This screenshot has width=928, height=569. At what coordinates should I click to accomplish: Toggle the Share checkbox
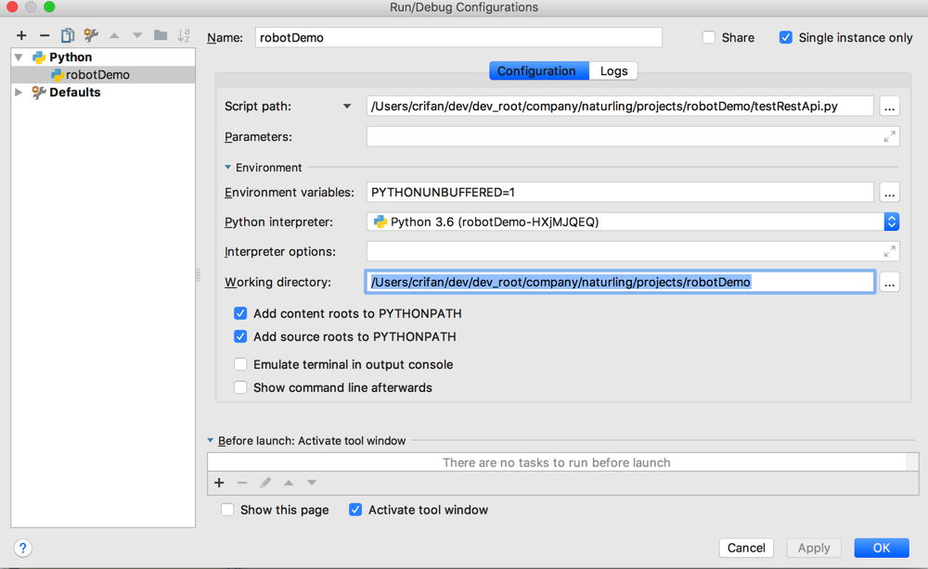click(x=709, y=38)
